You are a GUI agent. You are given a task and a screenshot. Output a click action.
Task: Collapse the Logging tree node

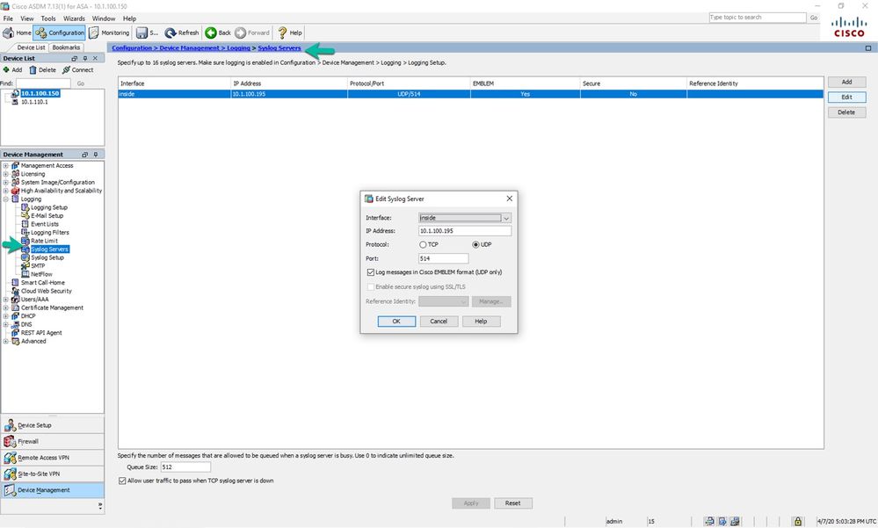click(5, 199)
